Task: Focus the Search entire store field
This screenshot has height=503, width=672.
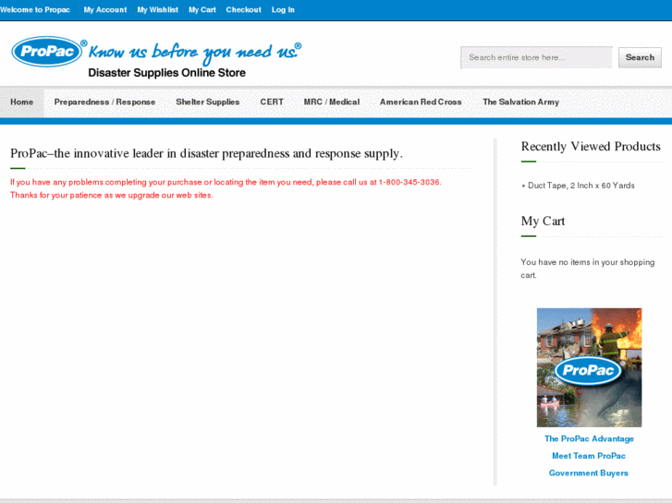Action: click(x=536, y=57)
